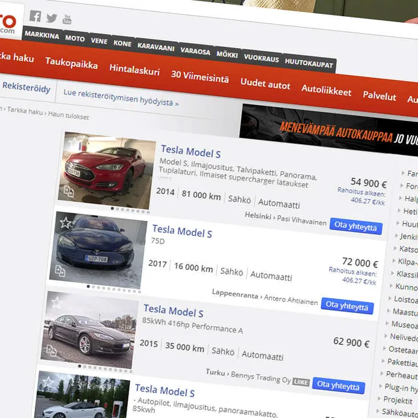
Task: Open blue Tesla UZP-708 photo thumbnail
Action: [98, 250]
